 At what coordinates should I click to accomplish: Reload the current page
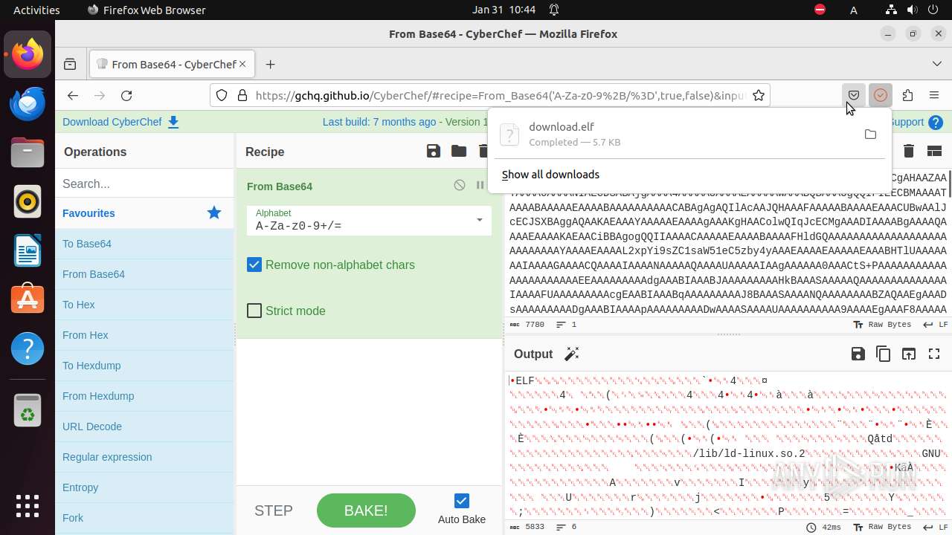[126, 95]
